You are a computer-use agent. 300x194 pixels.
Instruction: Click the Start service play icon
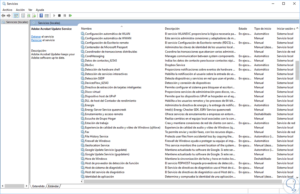tap(54, 16)
